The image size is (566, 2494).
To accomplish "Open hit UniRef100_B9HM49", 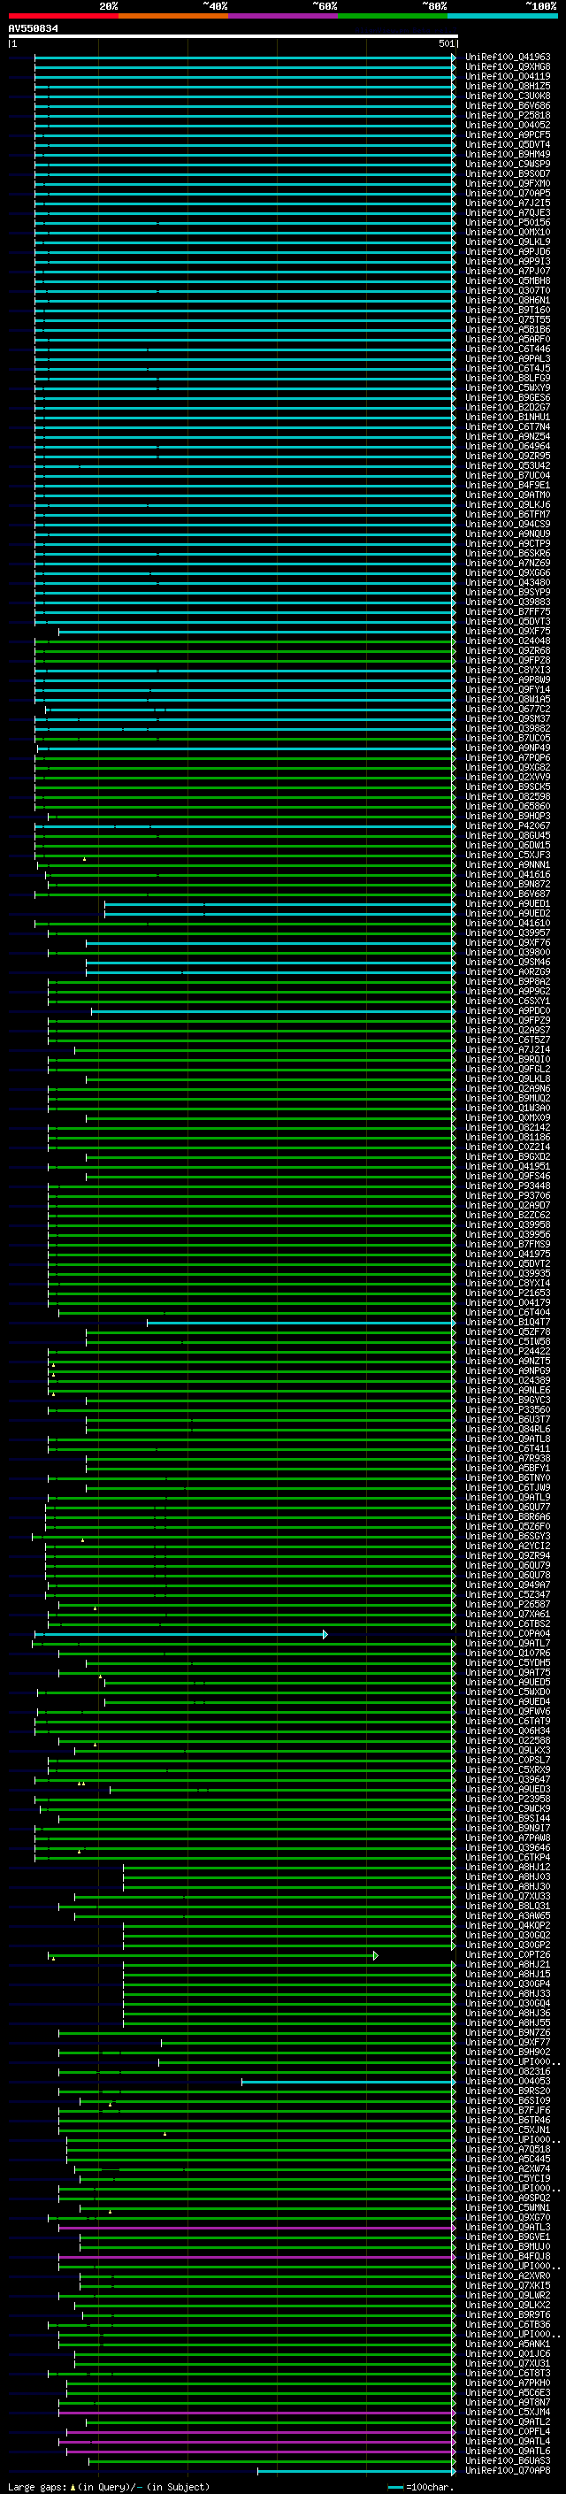I will pyautogui.click(x=508, y=155).
